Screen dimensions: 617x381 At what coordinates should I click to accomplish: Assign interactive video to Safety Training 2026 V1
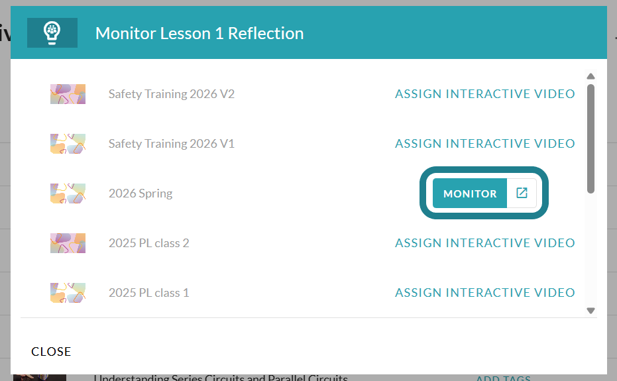(x=485, y=144)
